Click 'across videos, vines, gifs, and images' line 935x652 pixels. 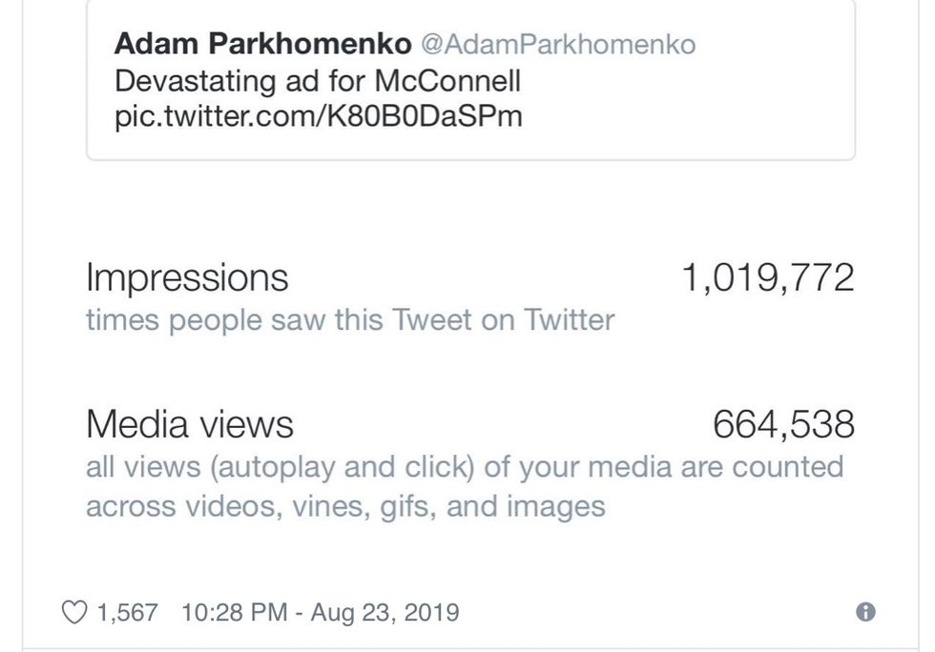(x=345, y=505)
